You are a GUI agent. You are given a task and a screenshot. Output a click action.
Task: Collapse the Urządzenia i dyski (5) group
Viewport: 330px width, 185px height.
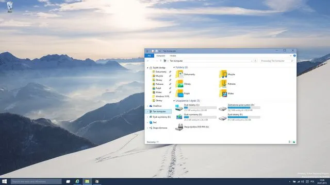(x=174, y=101)
